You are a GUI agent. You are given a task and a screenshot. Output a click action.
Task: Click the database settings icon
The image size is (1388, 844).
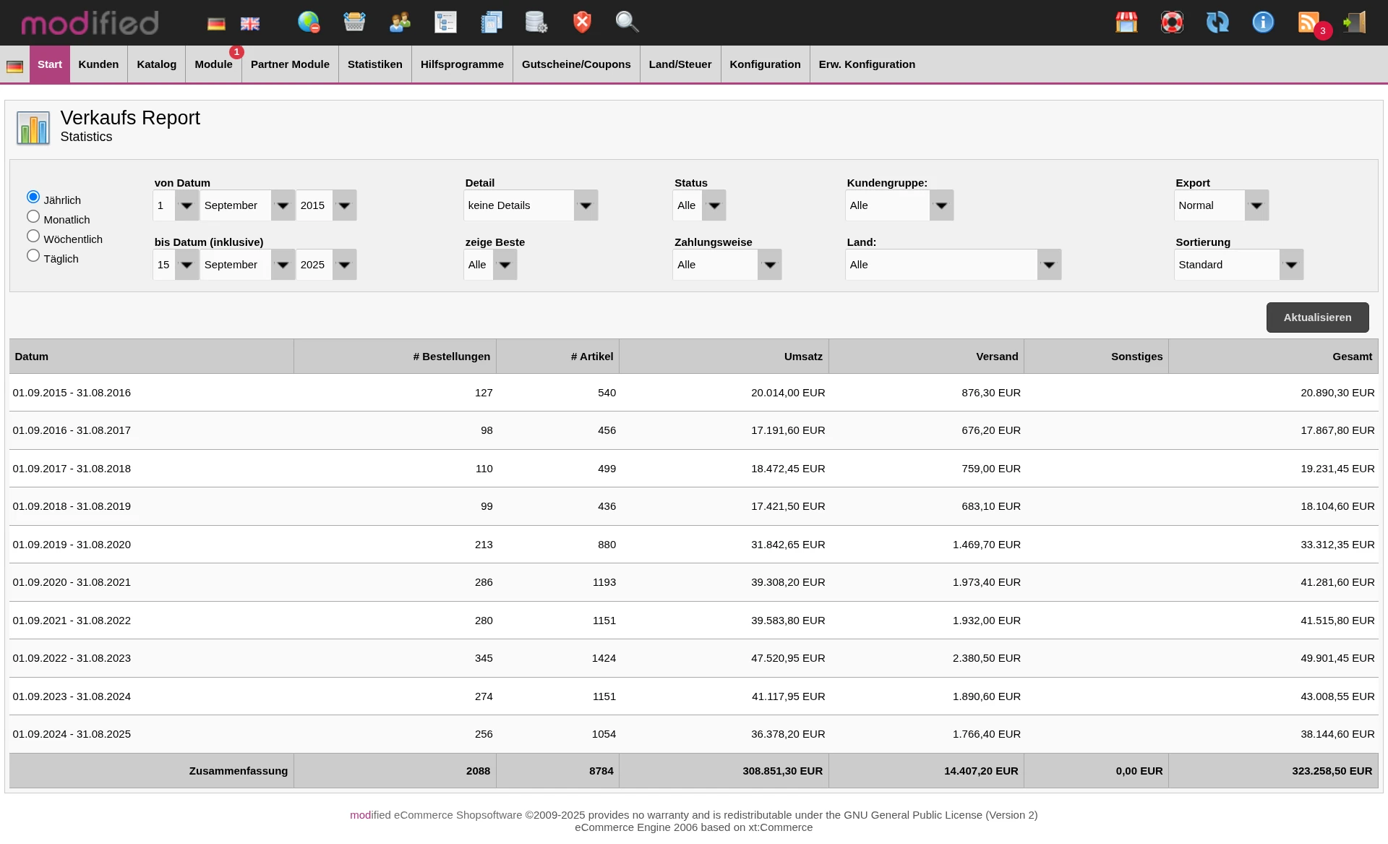point(536,22)
